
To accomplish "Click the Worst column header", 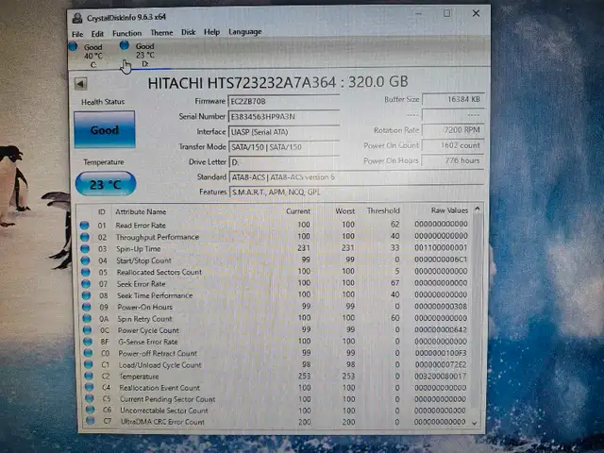I will [344, 211].
